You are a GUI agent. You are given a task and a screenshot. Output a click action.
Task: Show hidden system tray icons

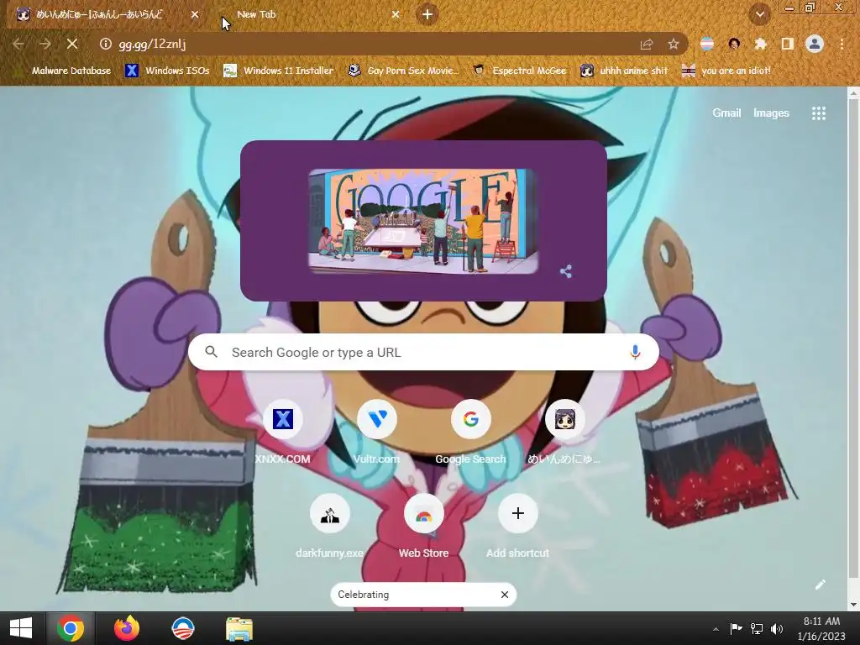click(x=716, y=629)
